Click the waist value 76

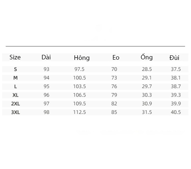pos(114,86)
